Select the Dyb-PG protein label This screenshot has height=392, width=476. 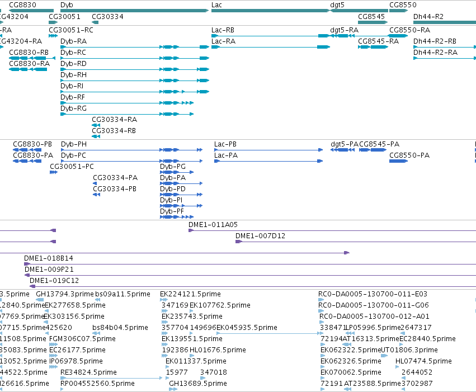click(173, 167)
